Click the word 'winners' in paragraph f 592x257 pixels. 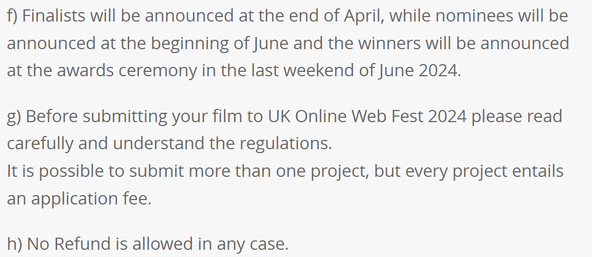coord(389,43)
